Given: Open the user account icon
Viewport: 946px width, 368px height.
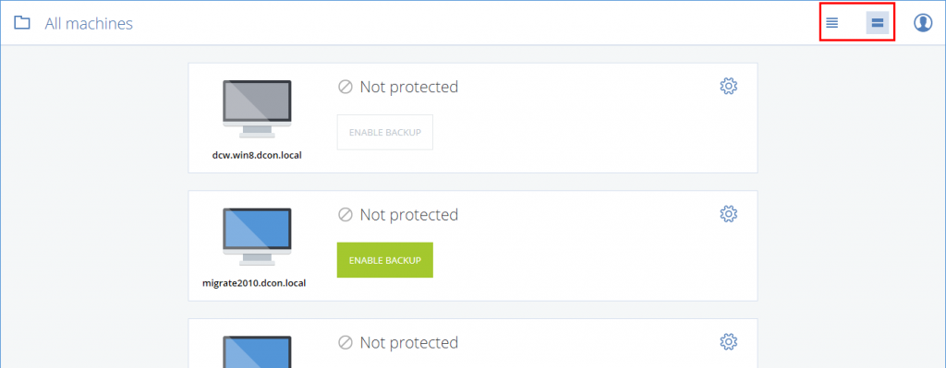Looking at the screenshot, I should (923, 23).
